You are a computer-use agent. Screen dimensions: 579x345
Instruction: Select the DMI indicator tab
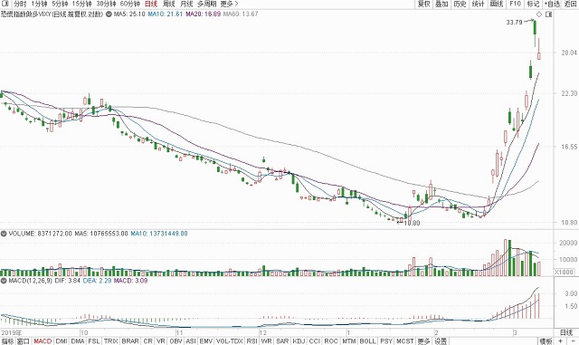coord(62,341)
